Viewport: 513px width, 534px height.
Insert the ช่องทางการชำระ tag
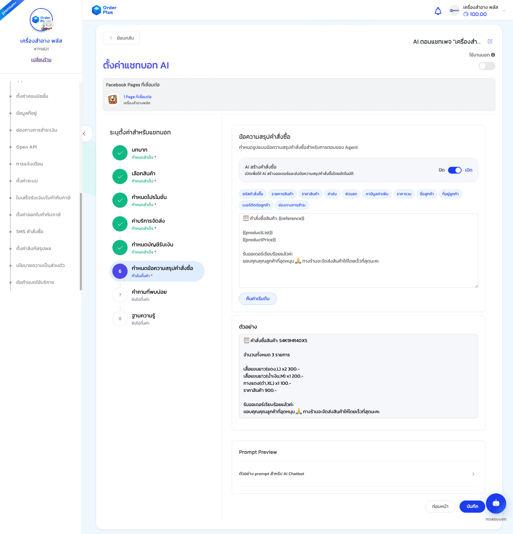tap(292, 205)
